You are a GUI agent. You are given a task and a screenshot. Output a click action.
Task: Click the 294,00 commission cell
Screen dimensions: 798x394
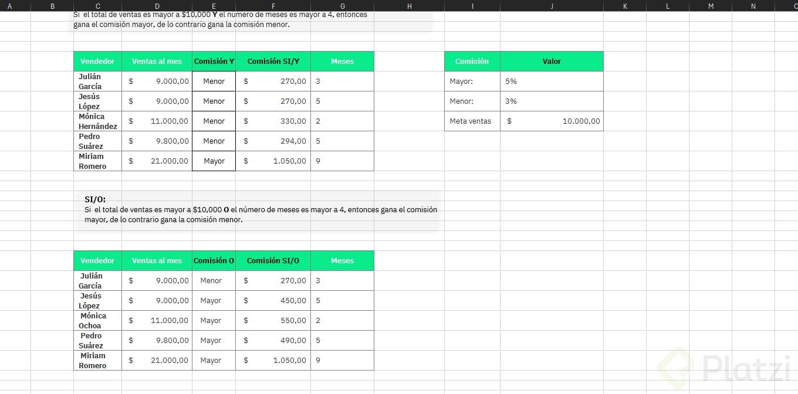(x=273, y=141)
